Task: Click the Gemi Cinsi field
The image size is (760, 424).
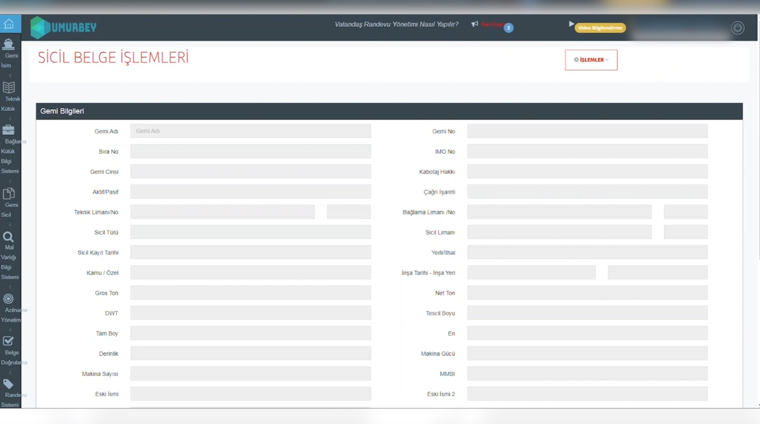Action: [x=250, y=172]
